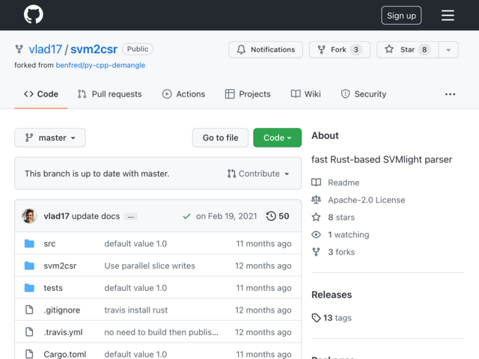Open src row's 'default value 1.0' commit message
This screenshot has height=359, width=479.
coord(135,244)
